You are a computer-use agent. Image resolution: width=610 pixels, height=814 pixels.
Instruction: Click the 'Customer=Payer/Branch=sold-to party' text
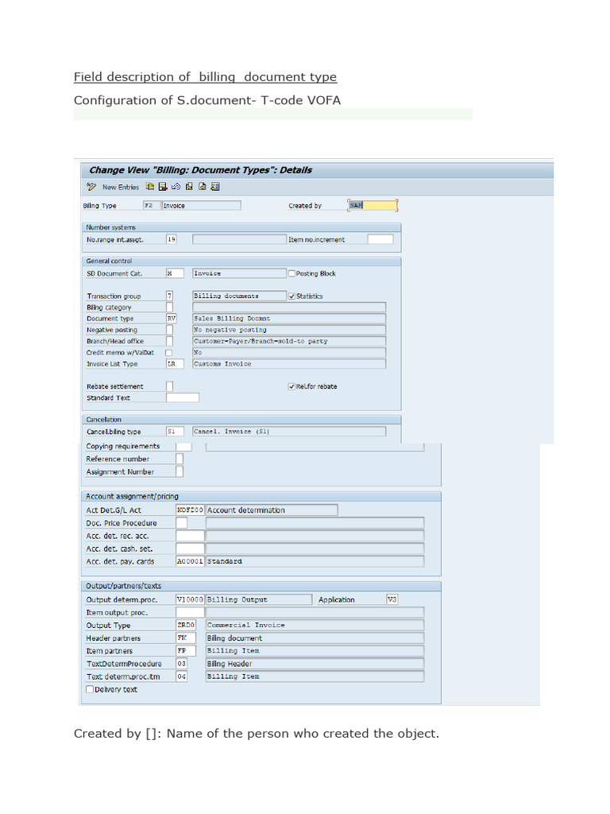pos(261,341)
